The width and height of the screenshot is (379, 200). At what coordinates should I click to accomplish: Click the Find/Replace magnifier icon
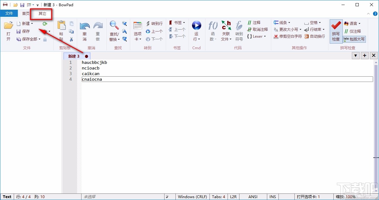point(114,25)
